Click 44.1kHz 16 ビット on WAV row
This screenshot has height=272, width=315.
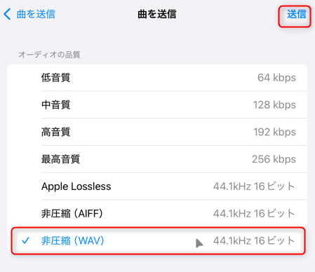(254, 240)
